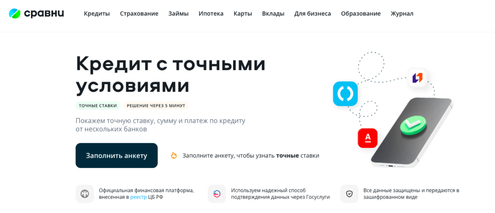Open the Страхование menu item
The image size is (495, 213).
139,14
